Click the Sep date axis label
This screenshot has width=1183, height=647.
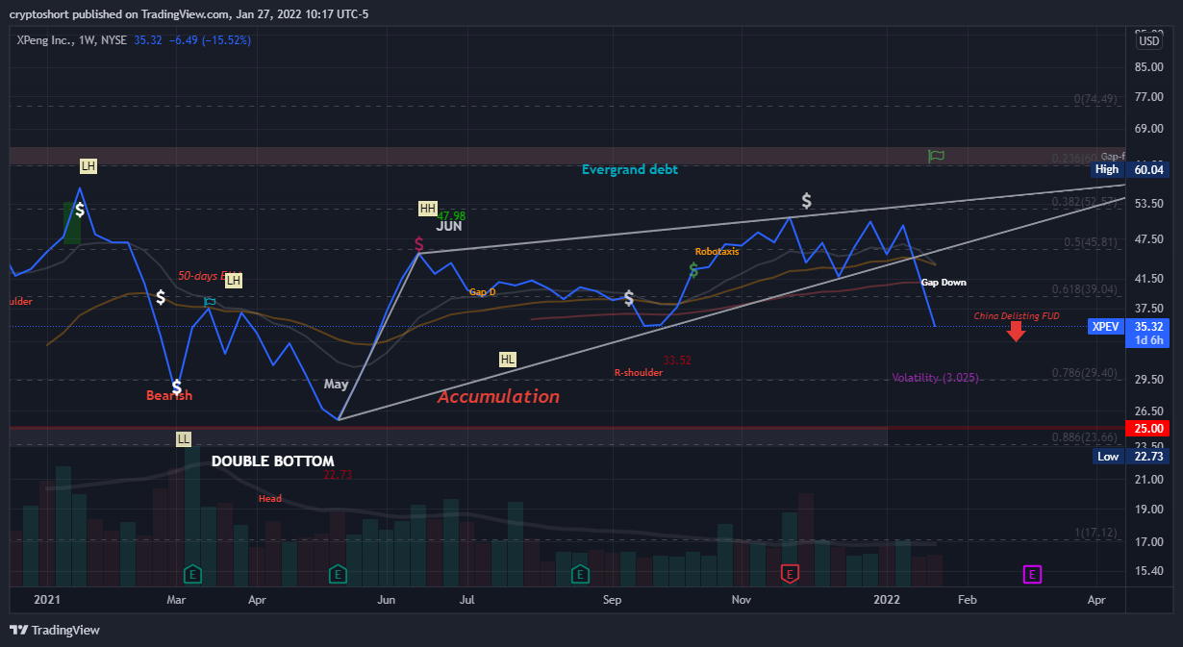tap(612, 600)
